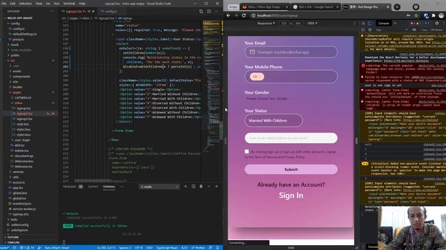Open the notifications bell in status bar

click(217, 247)
